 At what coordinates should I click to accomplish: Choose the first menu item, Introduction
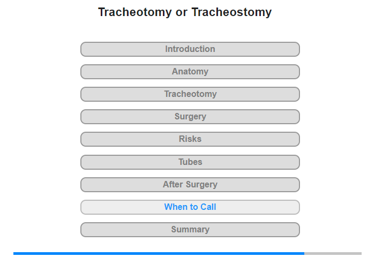190,49
